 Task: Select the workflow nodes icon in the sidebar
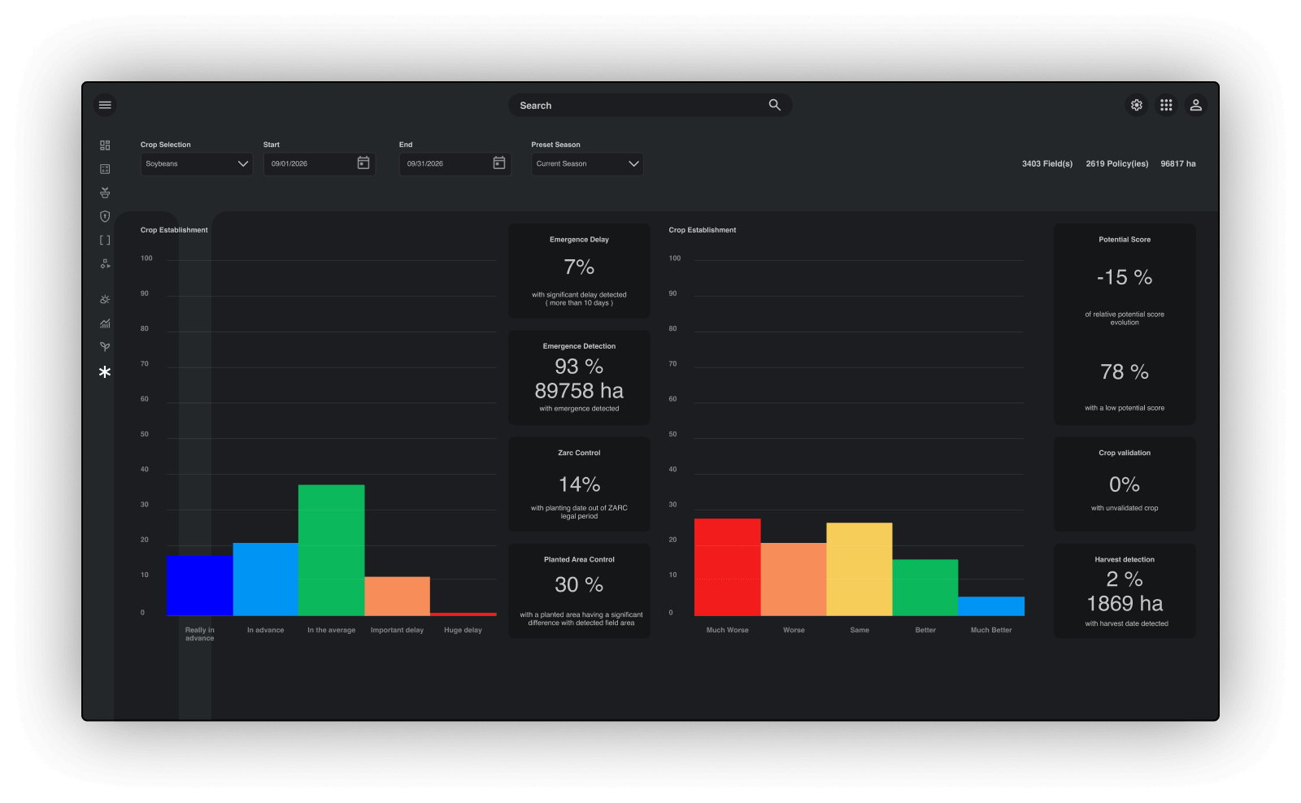click(105, 263)
